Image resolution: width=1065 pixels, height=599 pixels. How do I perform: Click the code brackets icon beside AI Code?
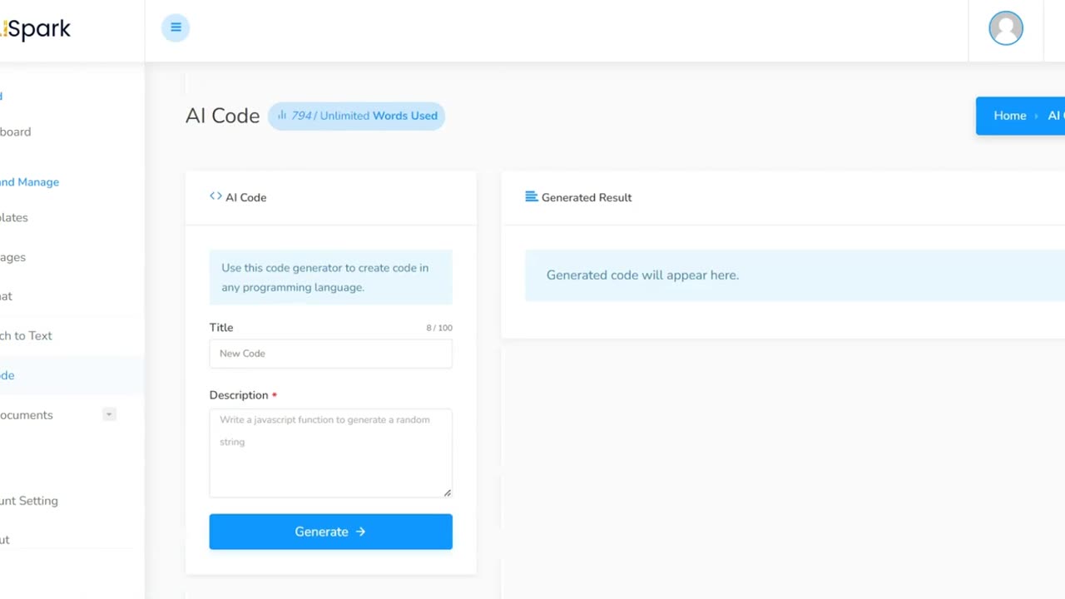(x=215, y=196)
